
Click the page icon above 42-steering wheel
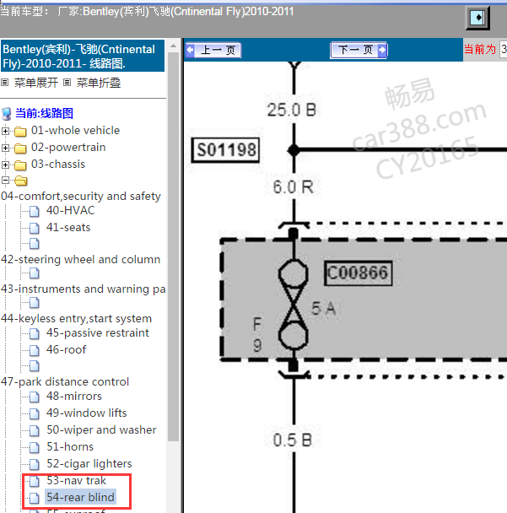coord(35,243)
